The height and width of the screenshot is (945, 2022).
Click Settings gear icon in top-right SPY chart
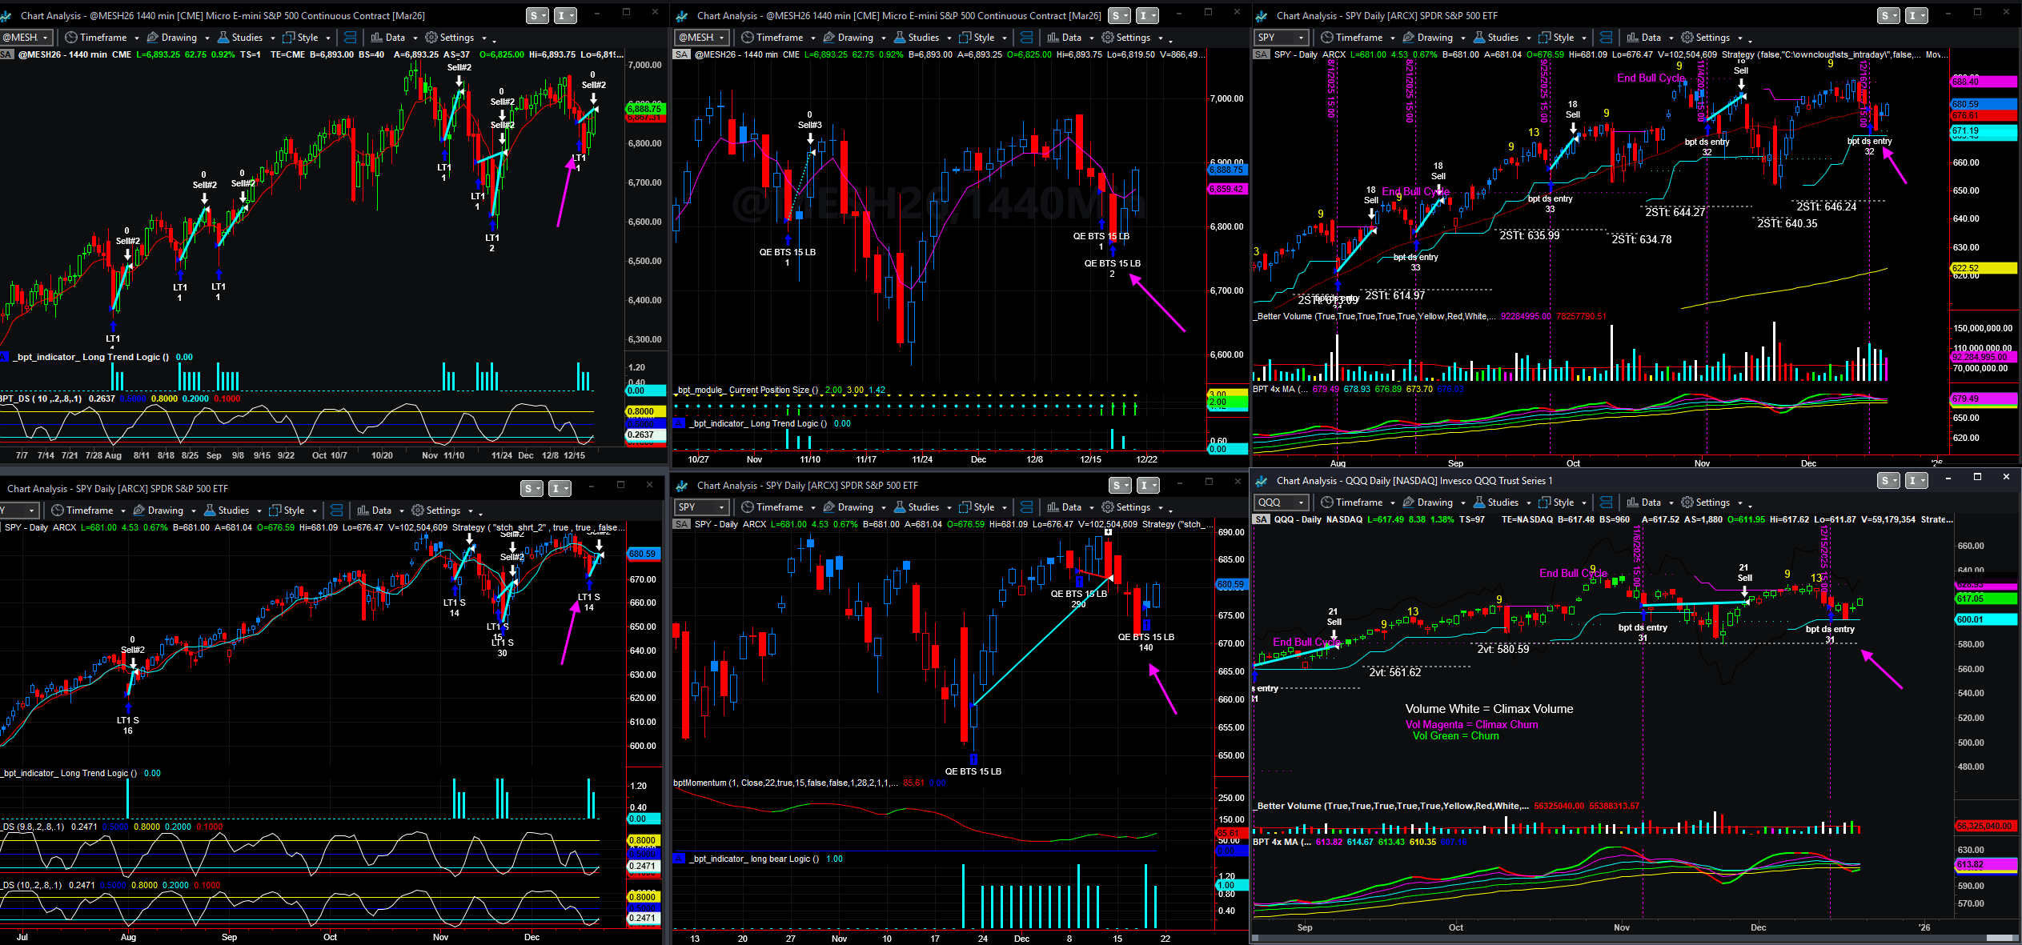[x=1687, y=38]
